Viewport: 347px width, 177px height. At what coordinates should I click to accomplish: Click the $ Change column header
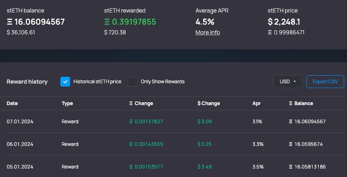[x=209, y=103]
